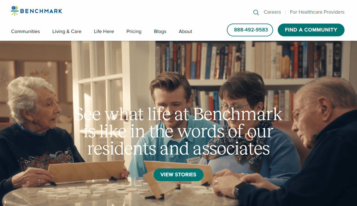Visit For Healthcare Providers link
Image resolution: width=357 pixels, height=206 pixels.
[x=317, y=12]
